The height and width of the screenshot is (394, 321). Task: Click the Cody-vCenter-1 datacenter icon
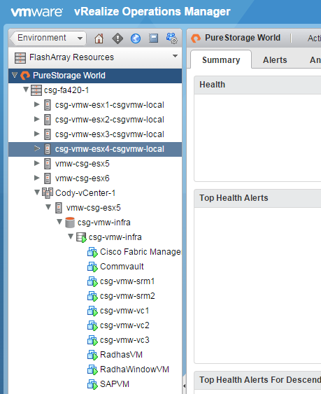pyautogui.click(x=48, y=193)
